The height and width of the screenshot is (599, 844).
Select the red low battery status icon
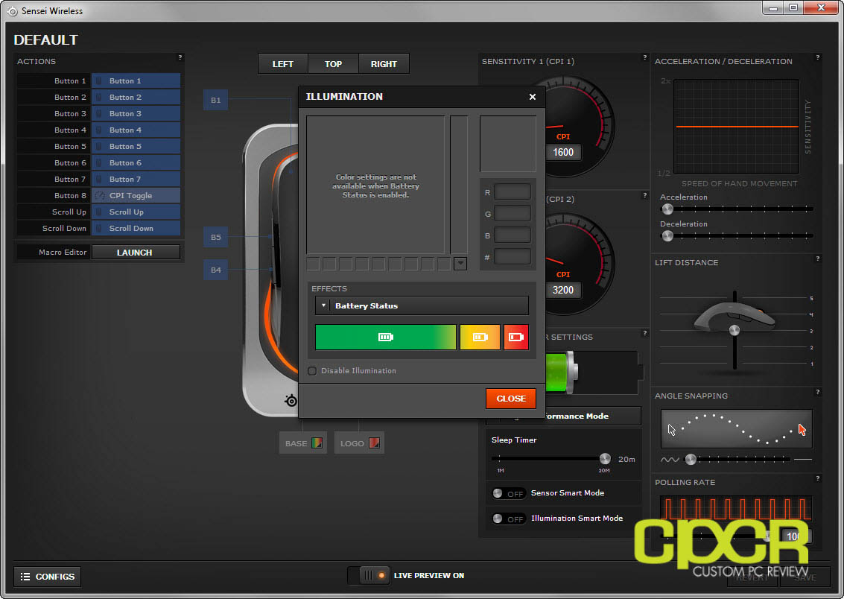point(515,337)
